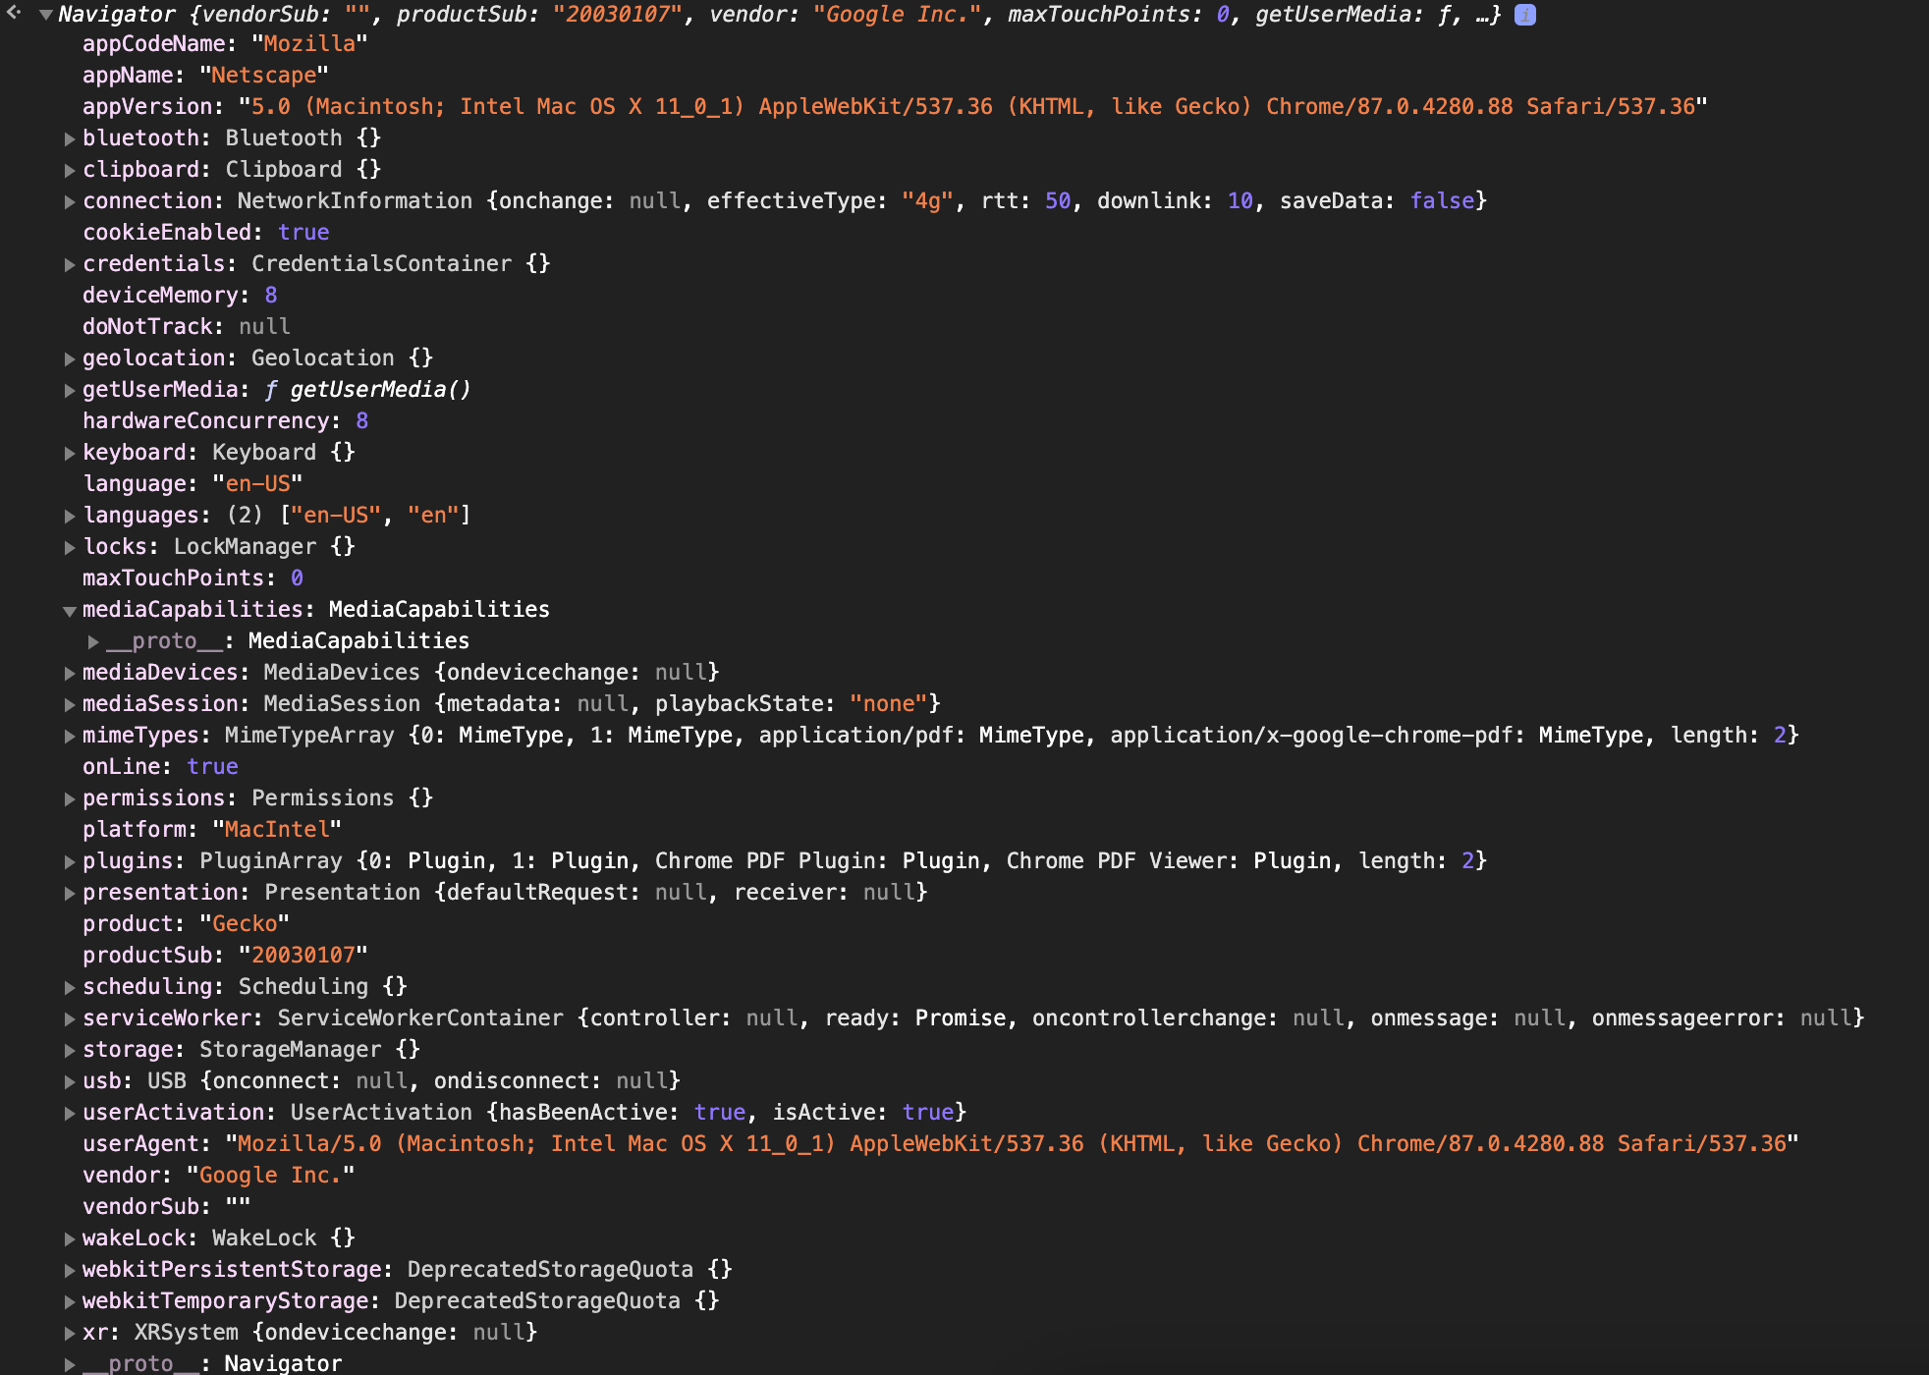Expand the usb USB property

[x=70, y=1080]
